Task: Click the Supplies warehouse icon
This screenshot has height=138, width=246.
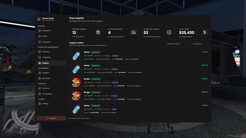Action: [x=40, y=63]
